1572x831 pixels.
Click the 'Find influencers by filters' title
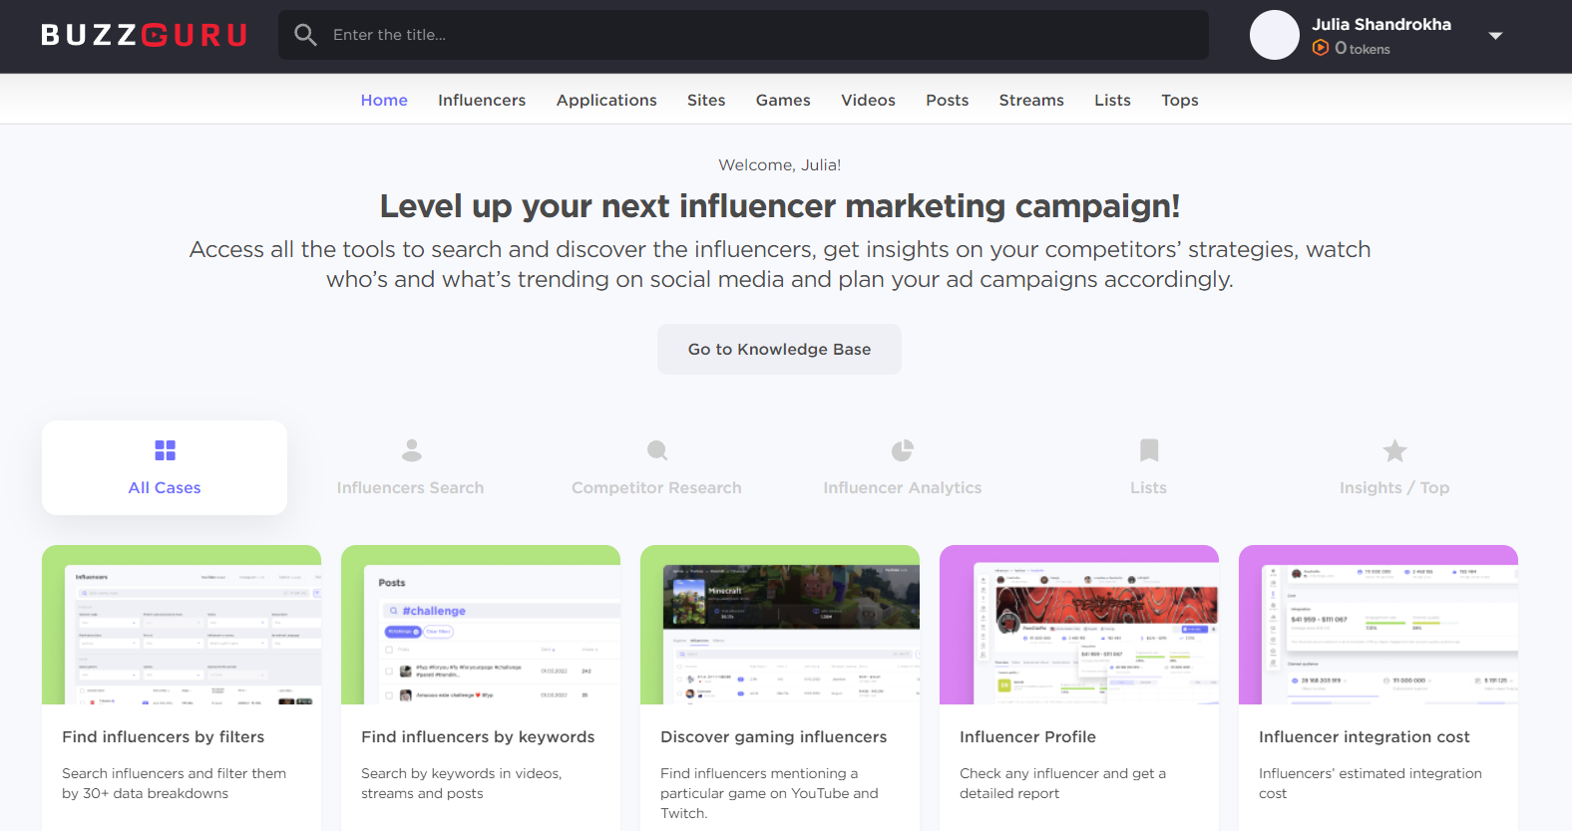tap(164, 736)
